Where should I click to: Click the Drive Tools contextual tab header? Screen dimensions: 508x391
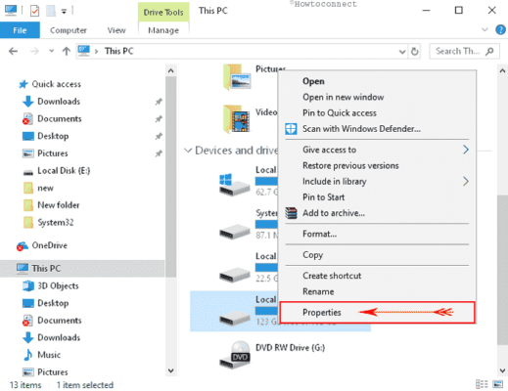[x=163, y=12]
